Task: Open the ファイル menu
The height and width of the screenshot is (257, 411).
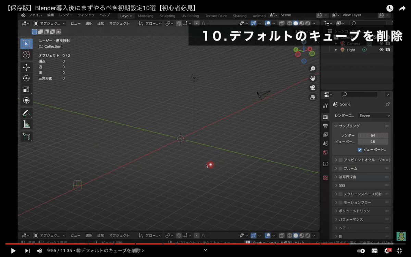Action: [36, 15]
